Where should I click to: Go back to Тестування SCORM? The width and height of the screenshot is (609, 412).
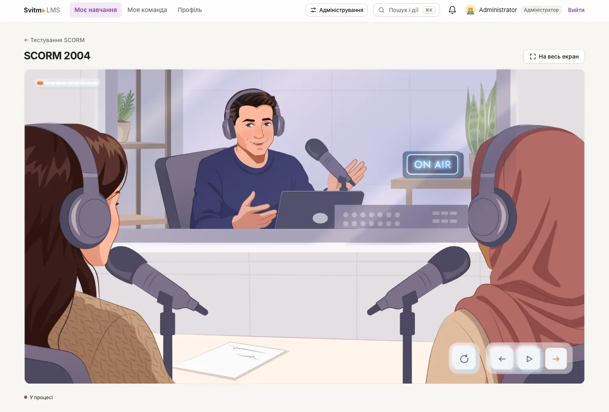[54, 40]
